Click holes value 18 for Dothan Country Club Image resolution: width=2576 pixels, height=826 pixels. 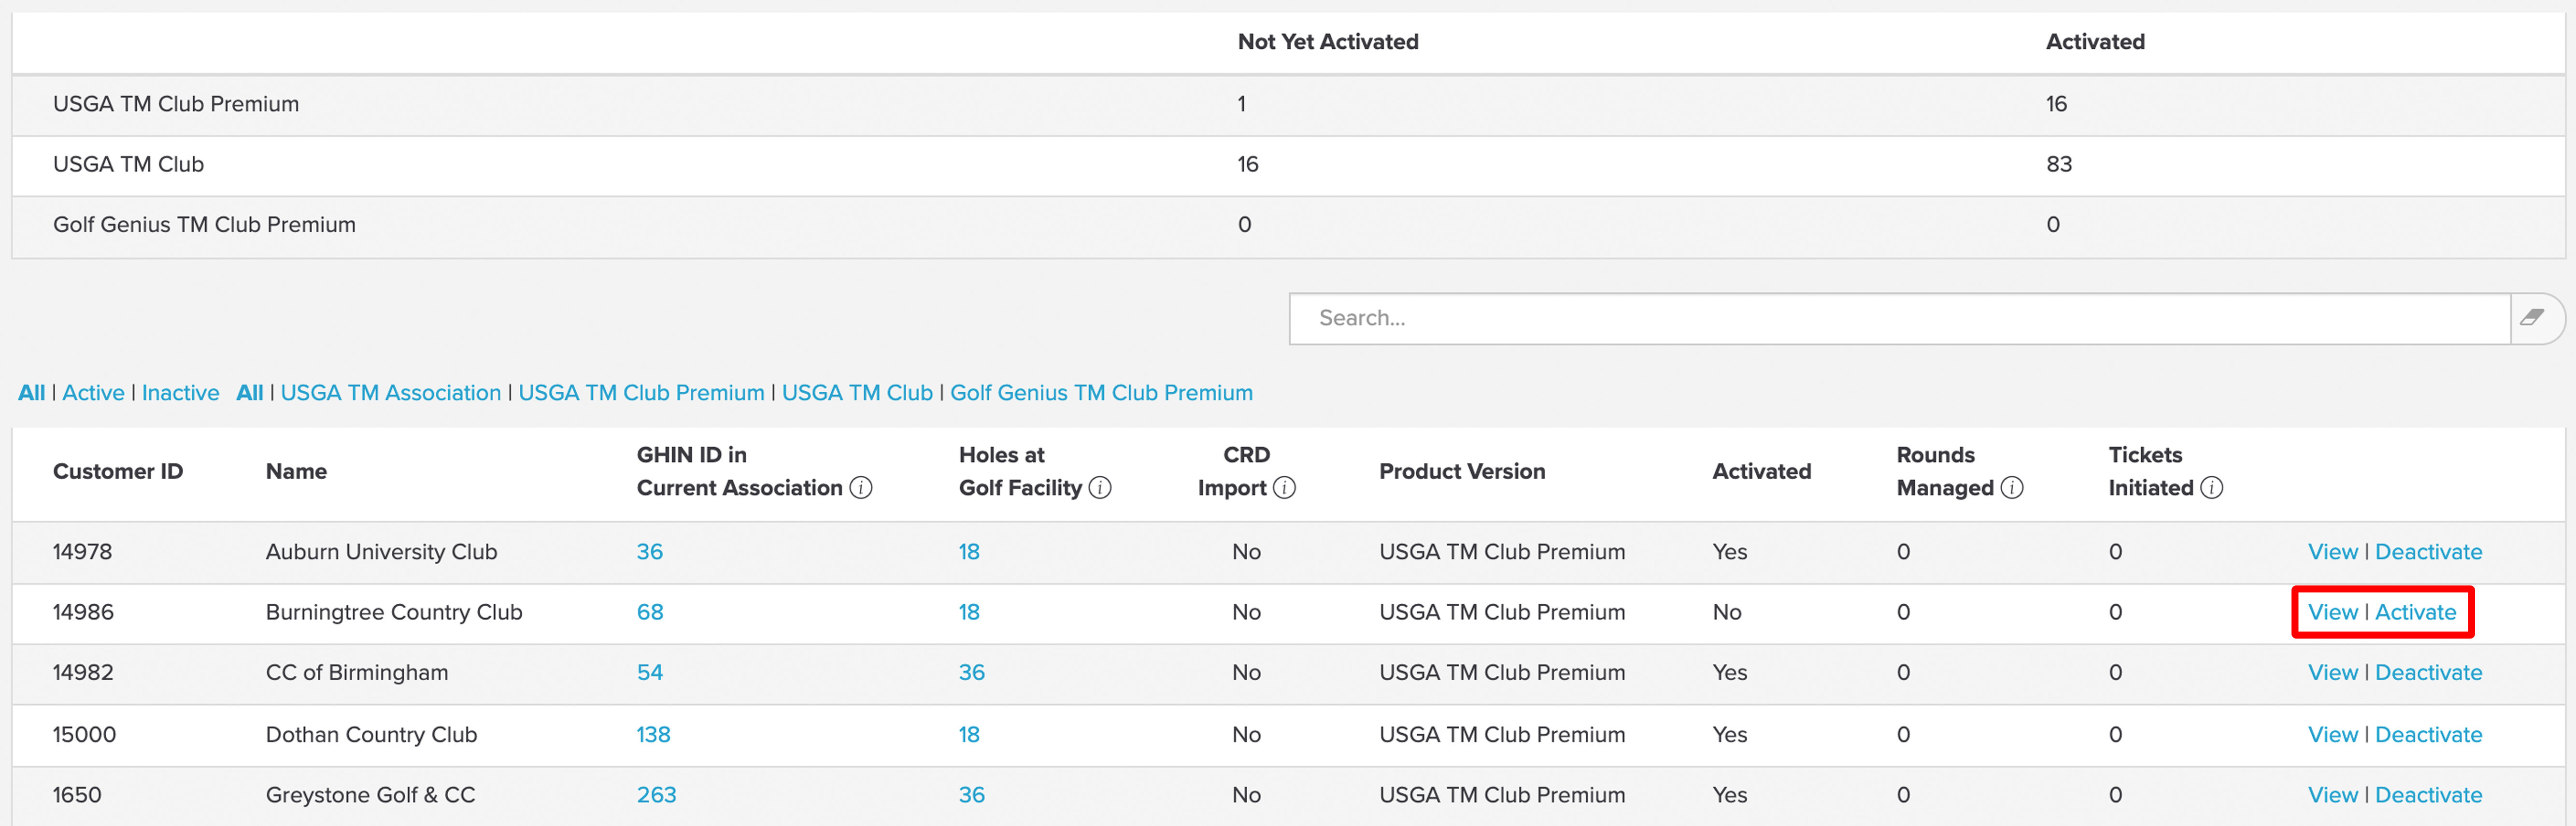click(x=969, y=735)
